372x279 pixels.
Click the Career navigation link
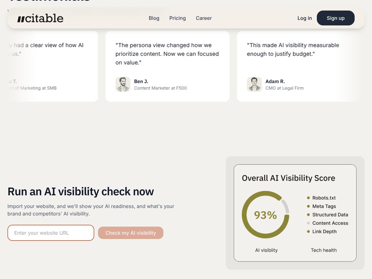pos(204,18)
